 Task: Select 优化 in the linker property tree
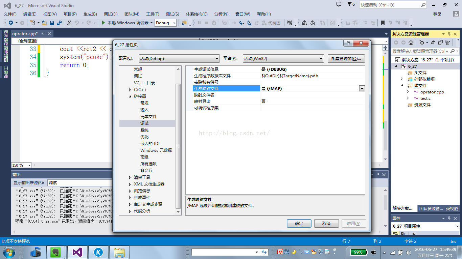click(144, 137)
